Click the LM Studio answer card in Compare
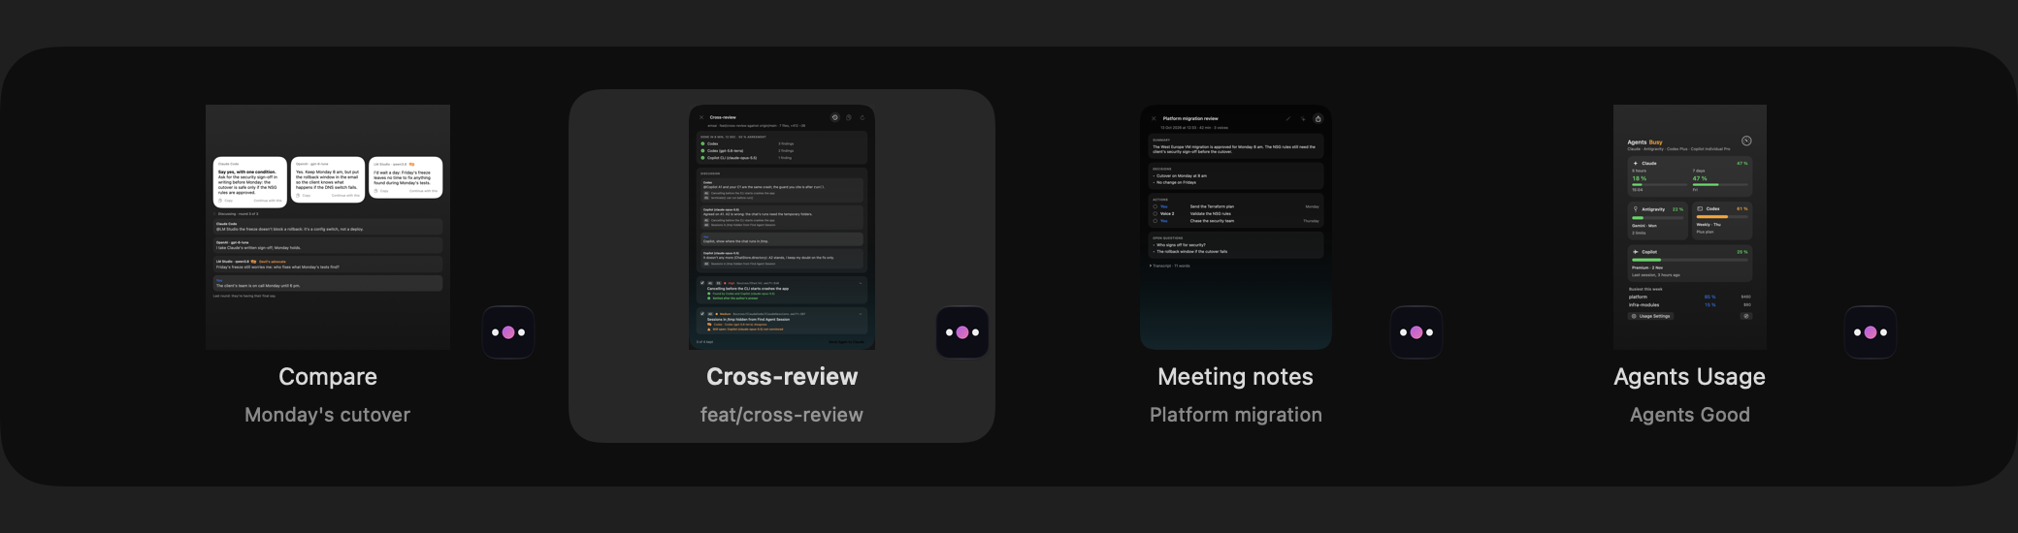 [x=406, y=177]
